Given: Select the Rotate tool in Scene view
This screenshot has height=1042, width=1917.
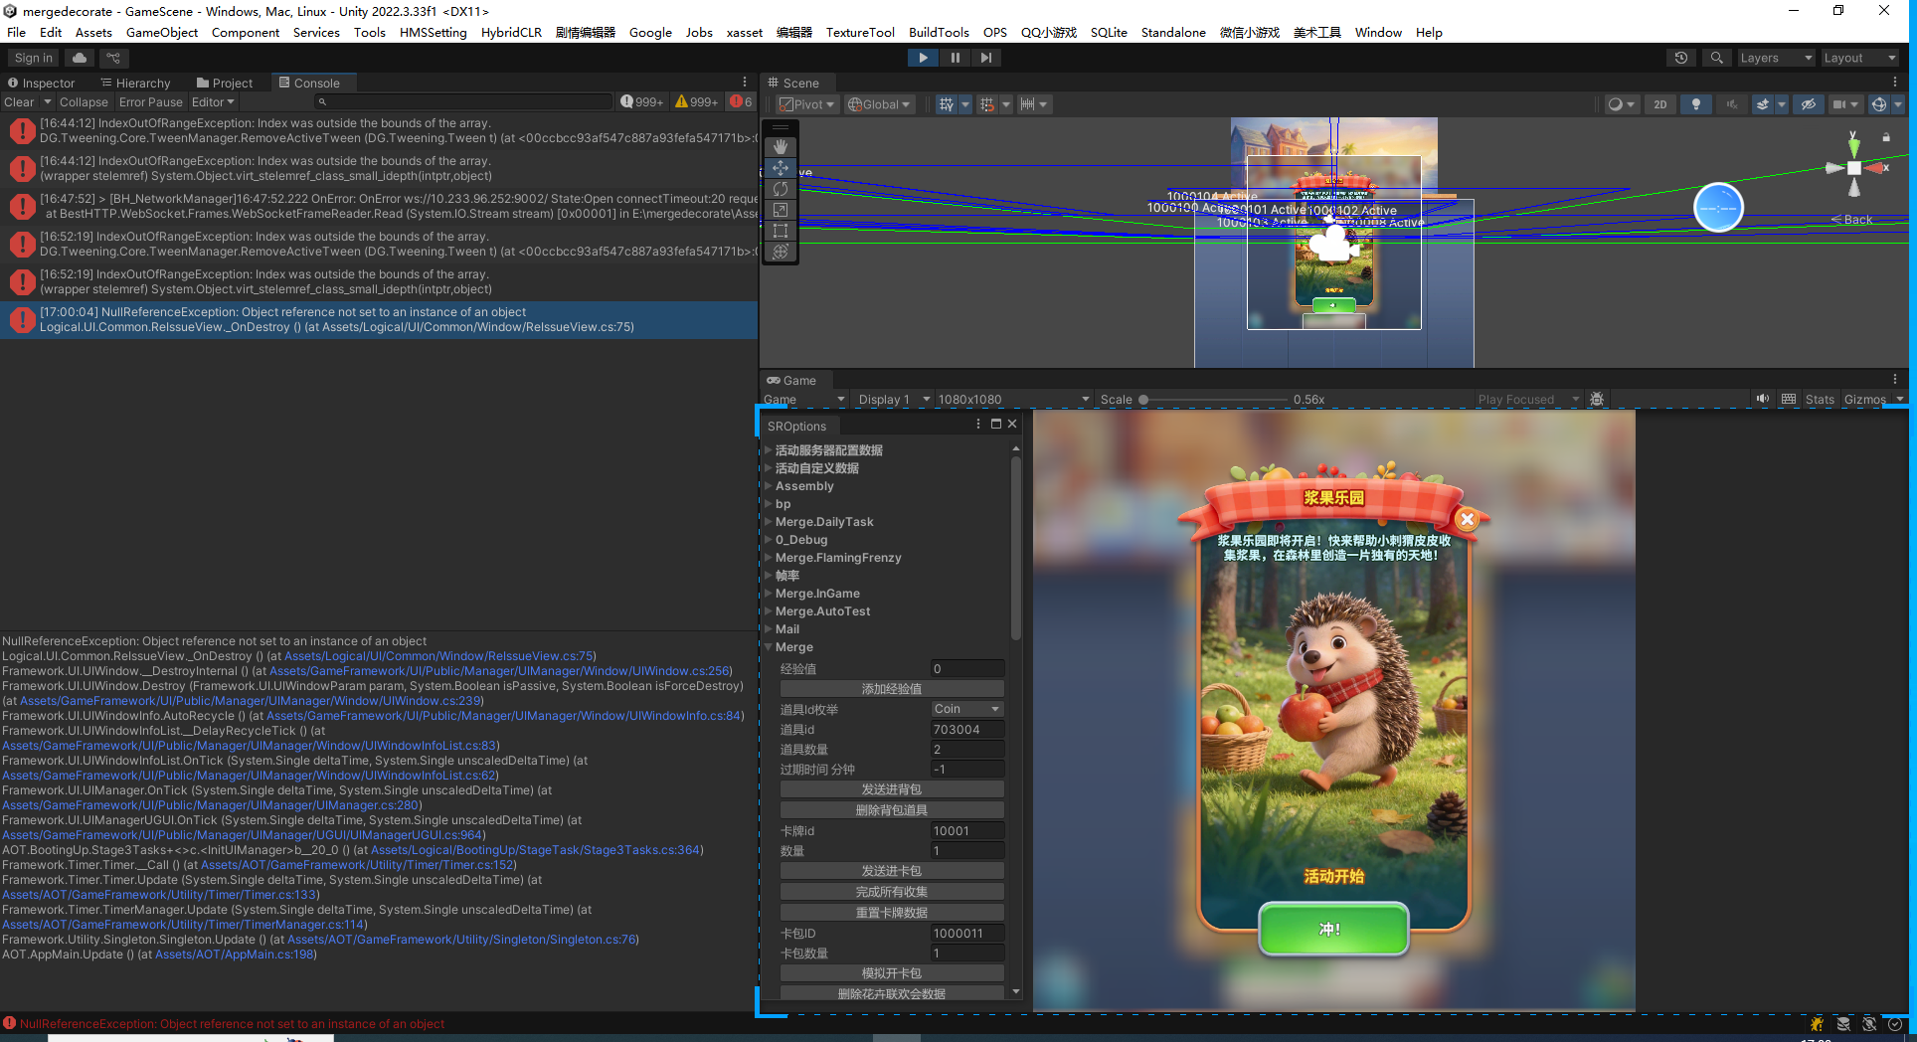Looking at the screenshot, I should click(x=781, y=189).
